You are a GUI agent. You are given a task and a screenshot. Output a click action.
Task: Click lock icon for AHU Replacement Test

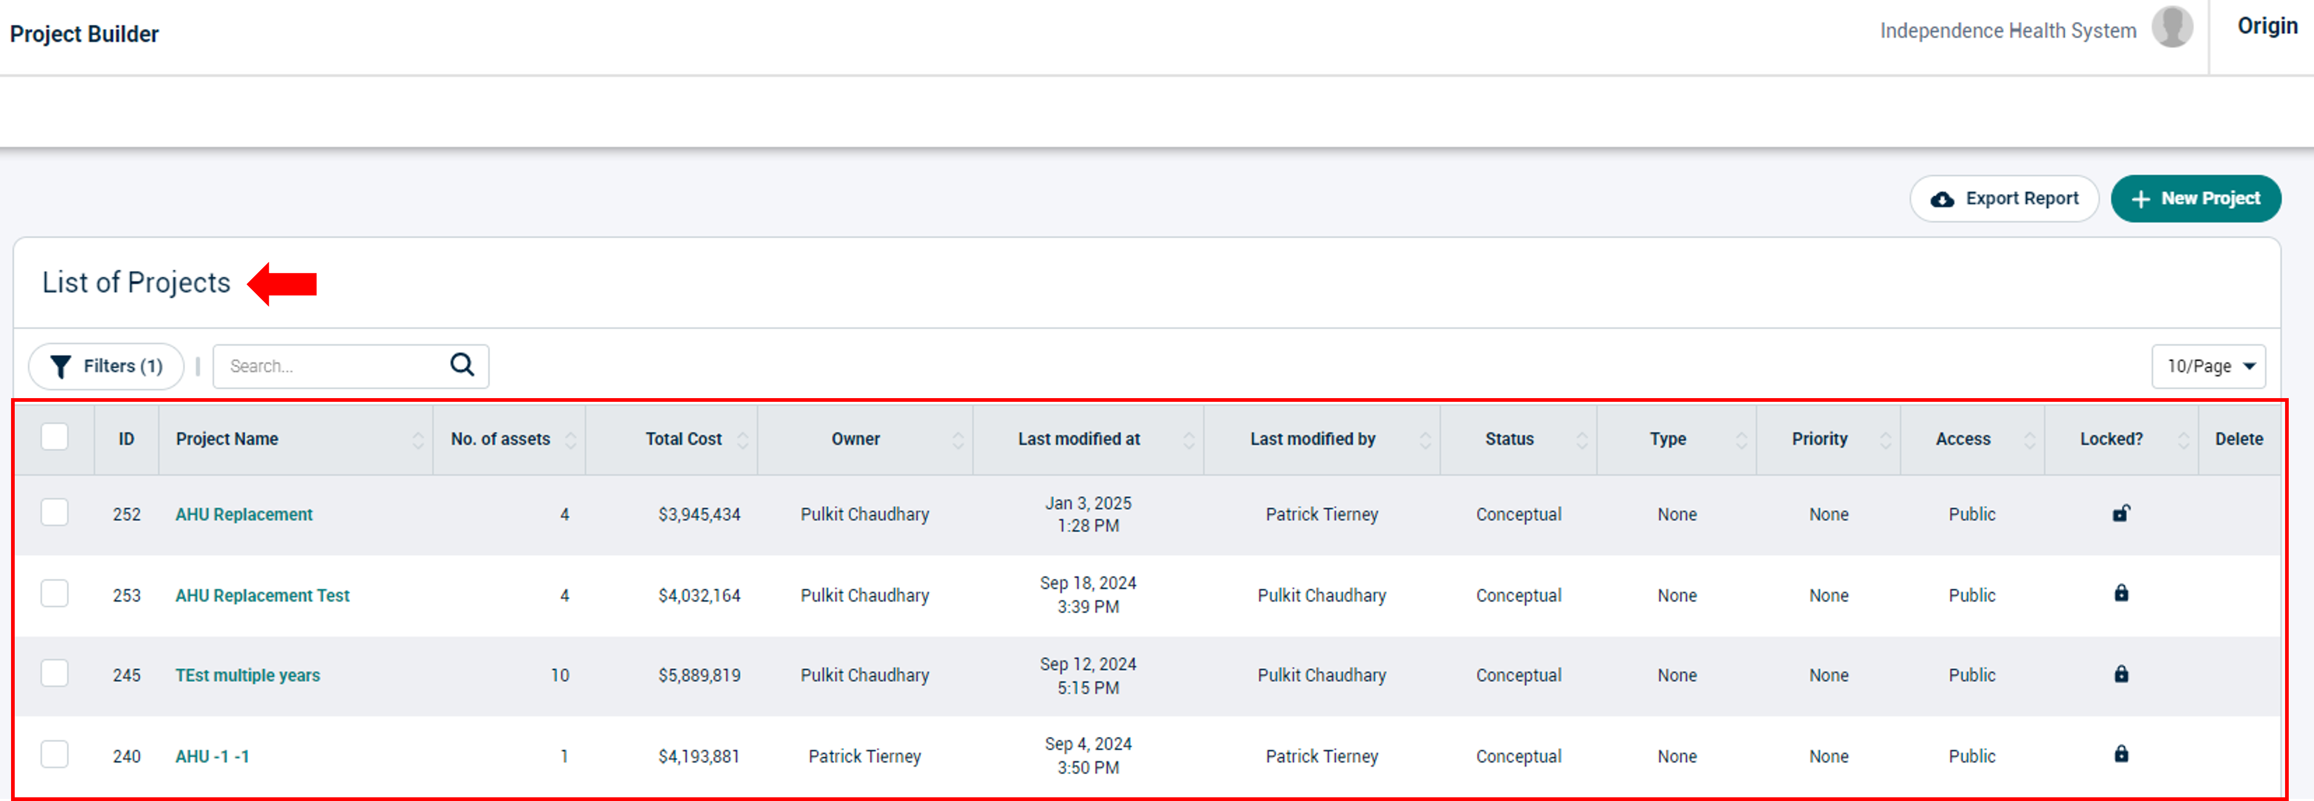pos(2121,593)
